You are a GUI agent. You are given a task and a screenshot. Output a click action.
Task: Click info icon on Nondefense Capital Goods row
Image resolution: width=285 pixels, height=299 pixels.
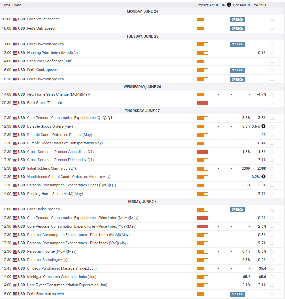point(263,177)
